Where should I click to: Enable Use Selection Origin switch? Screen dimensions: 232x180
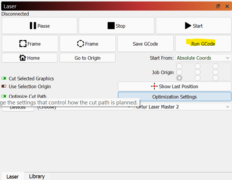click(4, 86)
